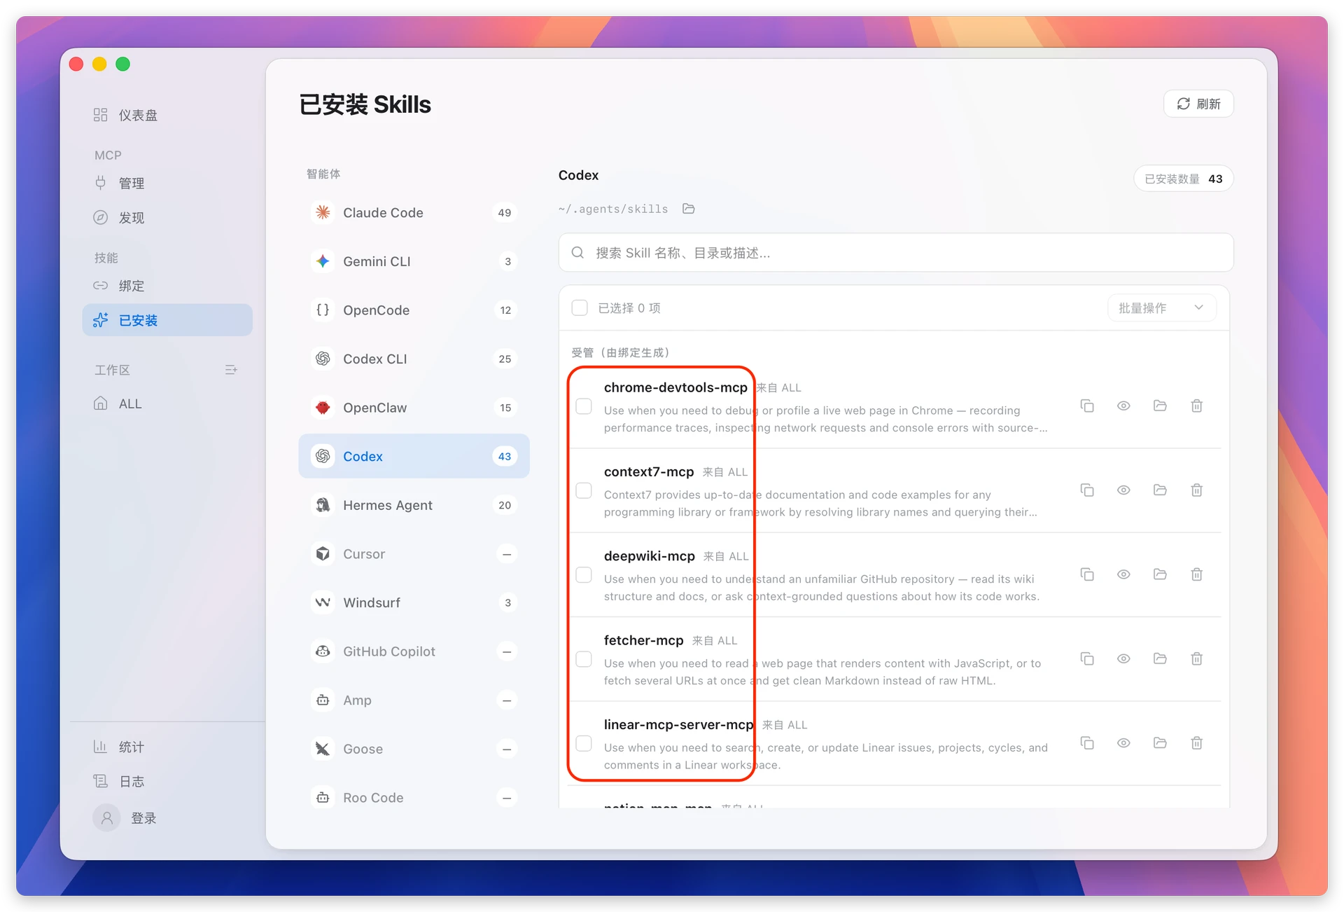
Task: Delete the linear-mcp-server-mcp skill
Action: (x=1197, y=742)
